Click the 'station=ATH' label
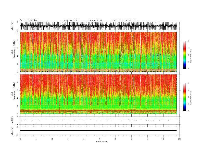This screenshot has width=202, height=156. click(95, 20)
